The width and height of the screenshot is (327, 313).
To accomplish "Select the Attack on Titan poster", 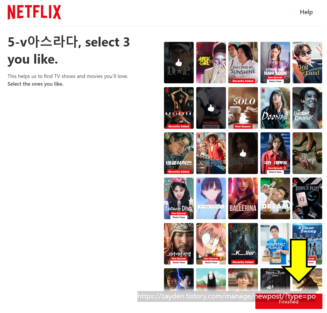I will (275, 279).
